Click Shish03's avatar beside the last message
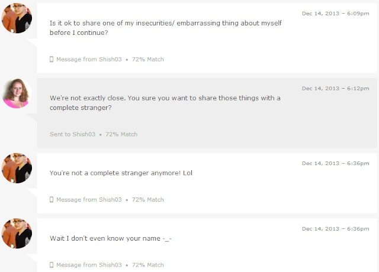The width and height of the screenshot is (379, 272). (17, 234)
